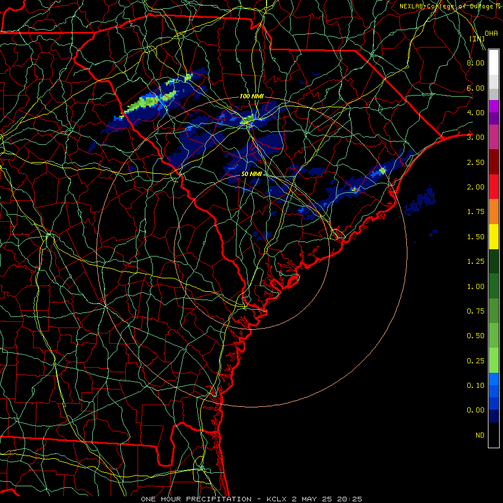
Task: Click the white swatch at top of legend
Action: (493, 62)
